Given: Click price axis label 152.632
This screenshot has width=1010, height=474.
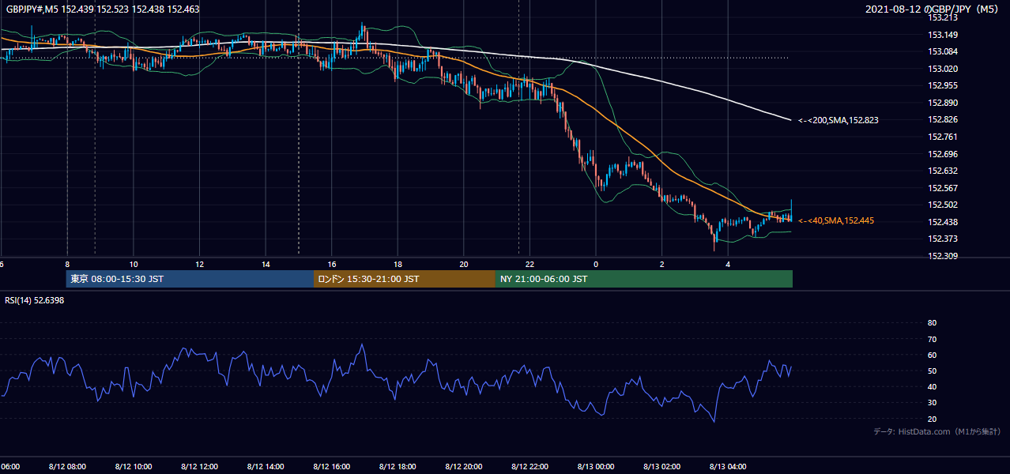Looking at the screenshot, I should click(x=943, y=171).
